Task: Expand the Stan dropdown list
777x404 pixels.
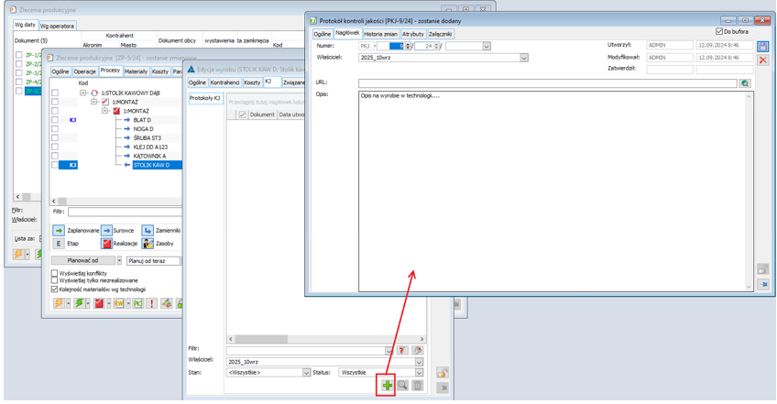Action: coord(306,373)
